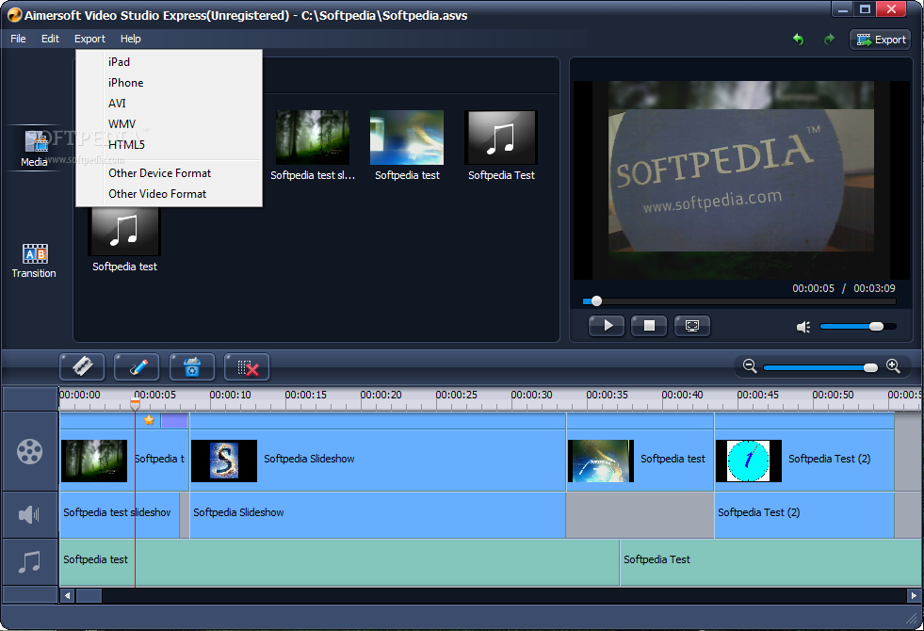Viewport: 924px width, 631px height.
Task: Select Other Device Format
Action: click(170, 173)
